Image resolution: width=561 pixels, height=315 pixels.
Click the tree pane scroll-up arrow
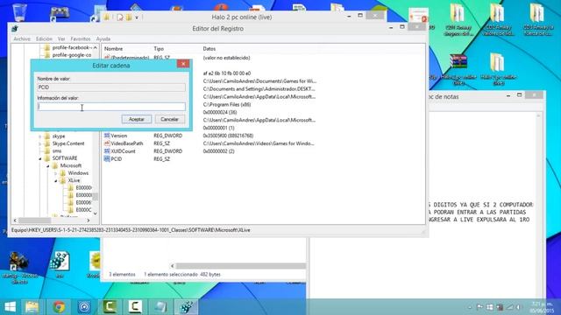coord(96,47)
